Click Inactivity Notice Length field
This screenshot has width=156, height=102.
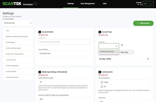(x=64, y=82)
